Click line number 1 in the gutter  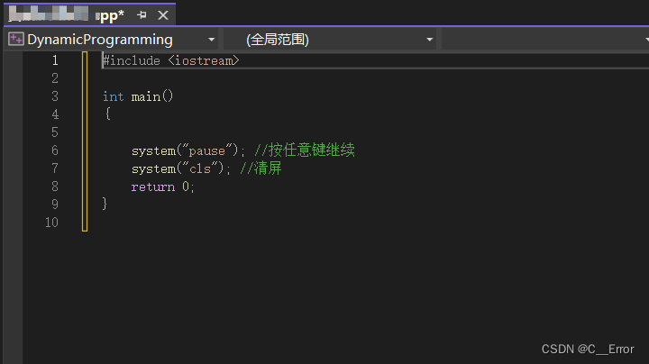[x=55, y=60]
